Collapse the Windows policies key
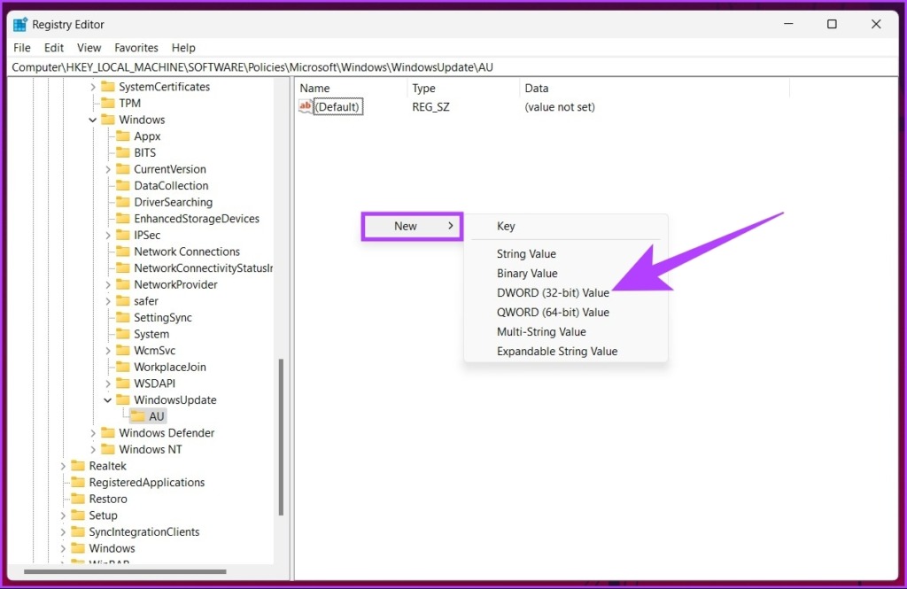 point(92,120)
